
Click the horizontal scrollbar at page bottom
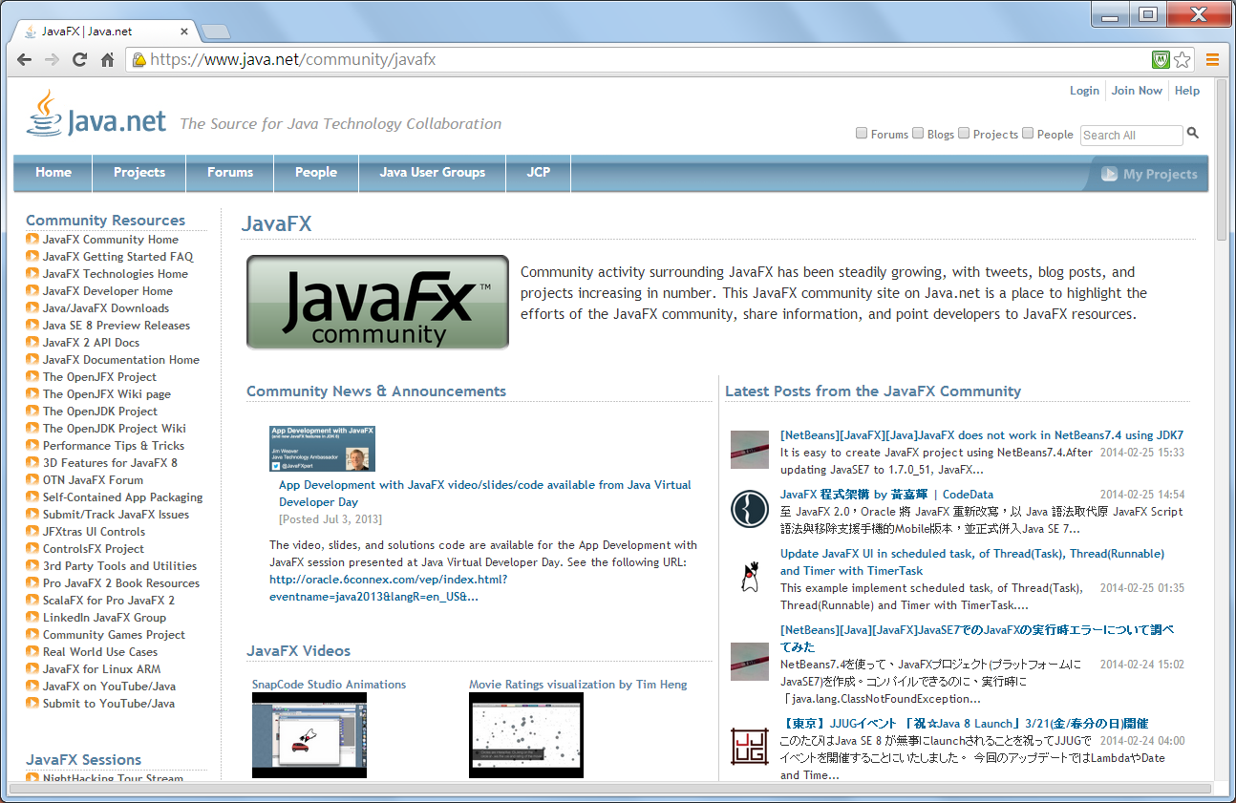click(611, 790)
